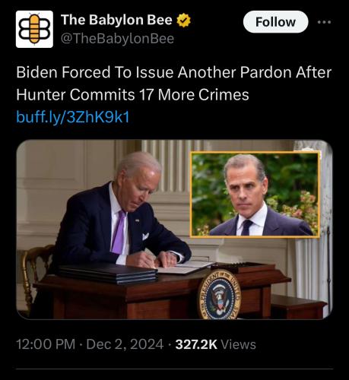Click the gold-bordered inset portrait photo
The height and width of the screenshot is (380, 349).
click(x=255, y=195)
